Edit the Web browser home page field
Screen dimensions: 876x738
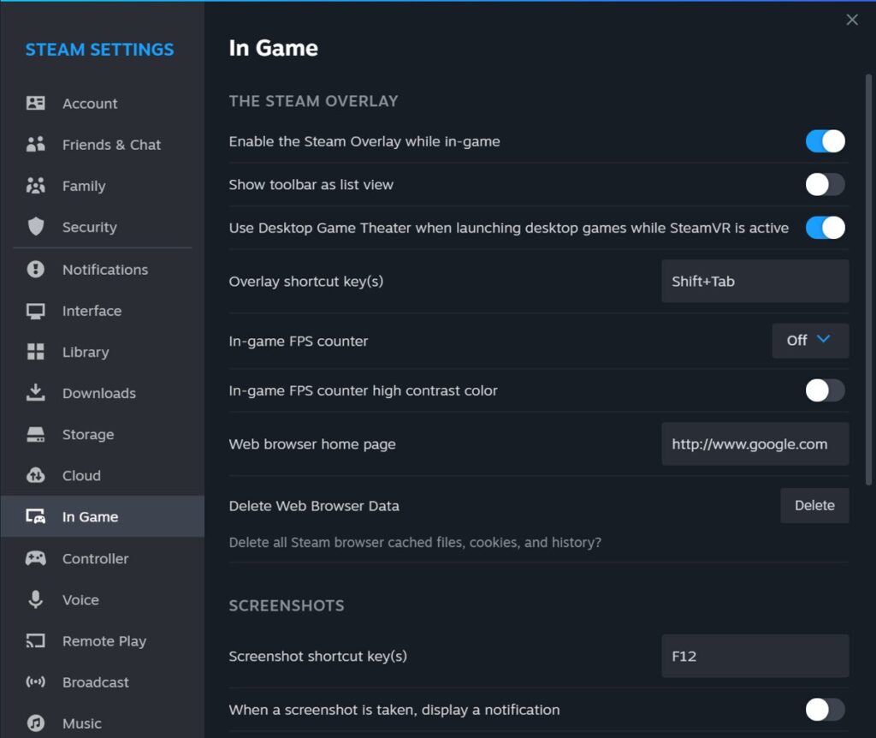tap(755, 444)
